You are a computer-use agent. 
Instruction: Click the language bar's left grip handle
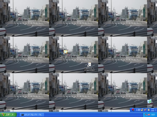tap(131, 110)
